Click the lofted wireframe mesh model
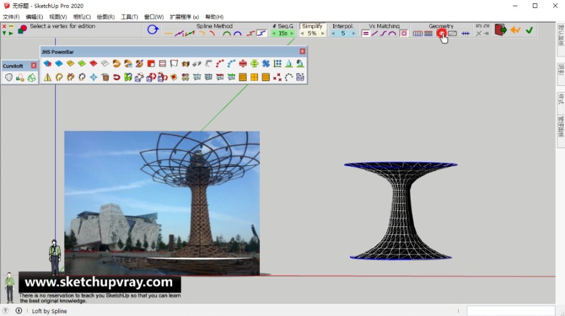This screenshot has height=316, width=565. point(401,211)
